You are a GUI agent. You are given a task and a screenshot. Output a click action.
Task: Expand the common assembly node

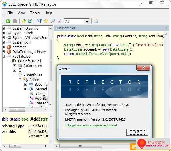4,47
